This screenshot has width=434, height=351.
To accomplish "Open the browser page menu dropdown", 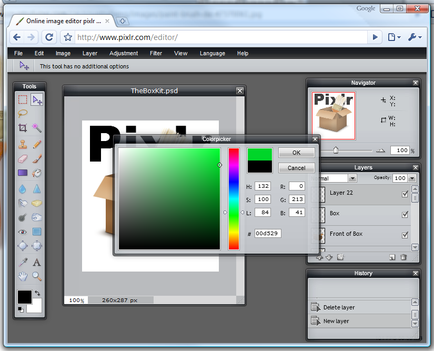I will coord(394,37).
